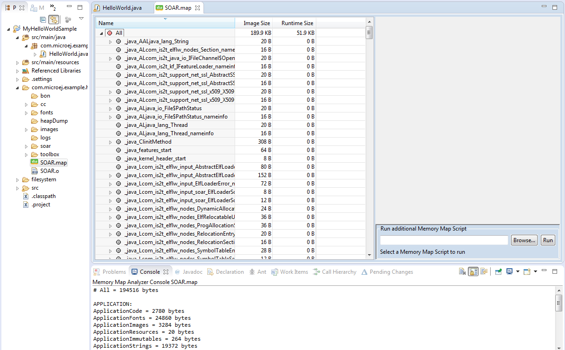Switch to the HelloWorld.java editor tab
Viewport: 565px width, 350px height.
123,8
